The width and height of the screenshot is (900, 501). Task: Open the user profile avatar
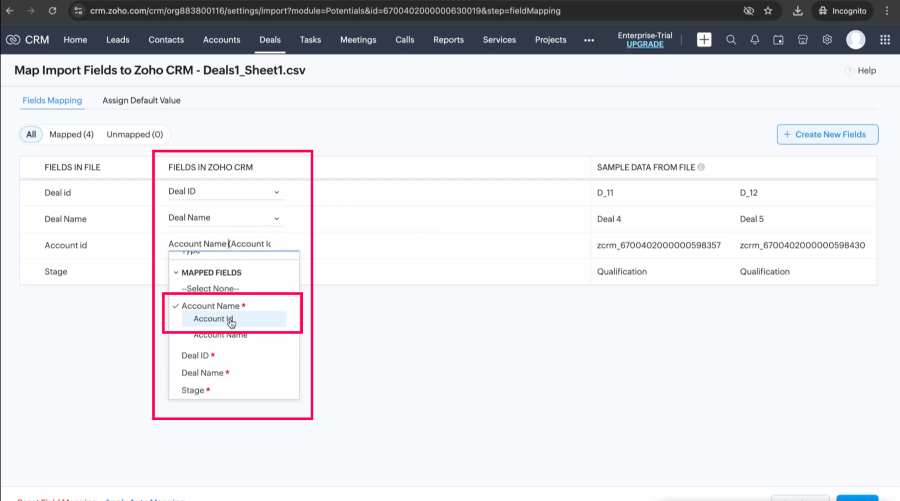pyautogui.click(x=856, y=40)
